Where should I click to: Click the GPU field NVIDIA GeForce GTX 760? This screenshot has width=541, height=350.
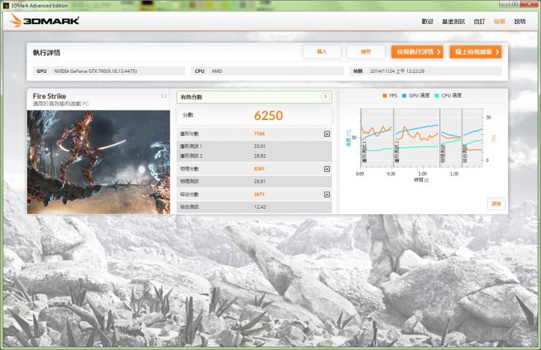[x=110, y=71]
